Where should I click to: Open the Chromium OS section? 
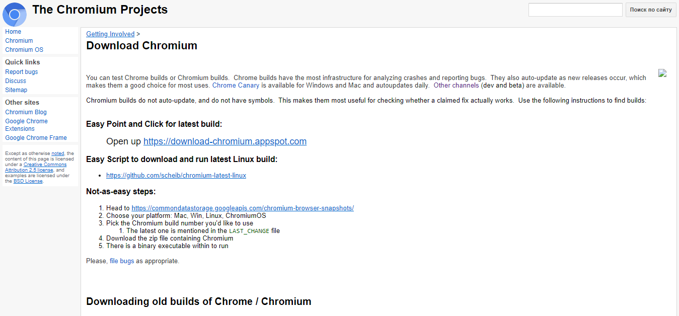point(24,49)
